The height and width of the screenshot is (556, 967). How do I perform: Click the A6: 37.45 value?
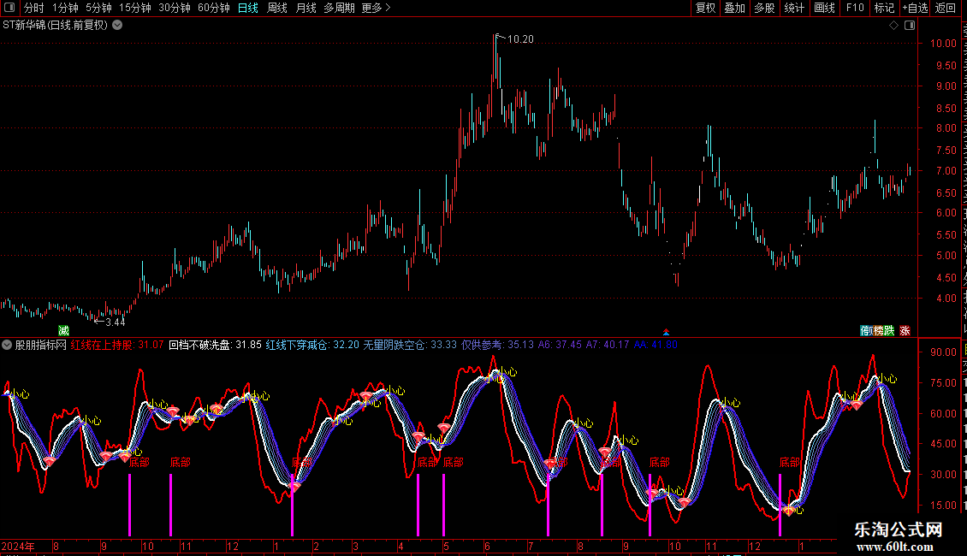pos(560,345)
